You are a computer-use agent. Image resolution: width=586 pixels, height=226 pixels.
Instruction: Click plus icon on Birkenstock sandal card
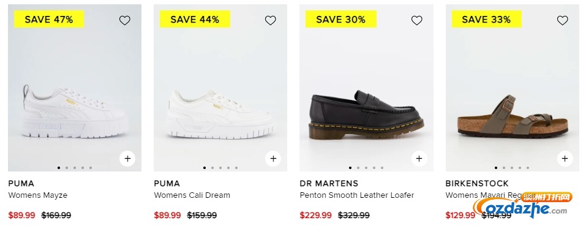pos(565,159)
